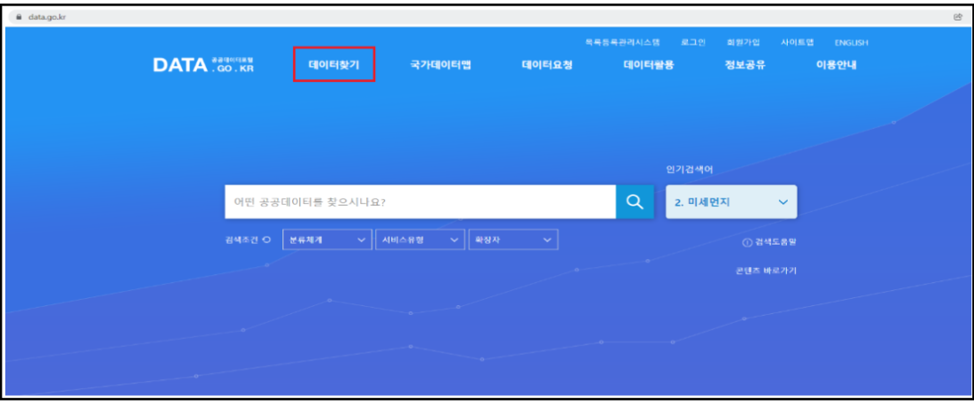
Task: Click the lock icon beside data.go.kr
Action: point(19,18)
